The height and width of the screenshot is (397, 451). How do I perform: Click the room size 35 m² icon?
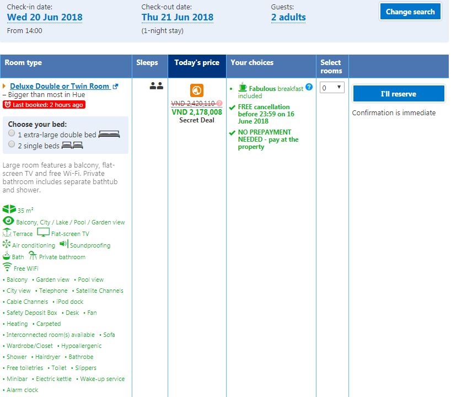point(9,210)
